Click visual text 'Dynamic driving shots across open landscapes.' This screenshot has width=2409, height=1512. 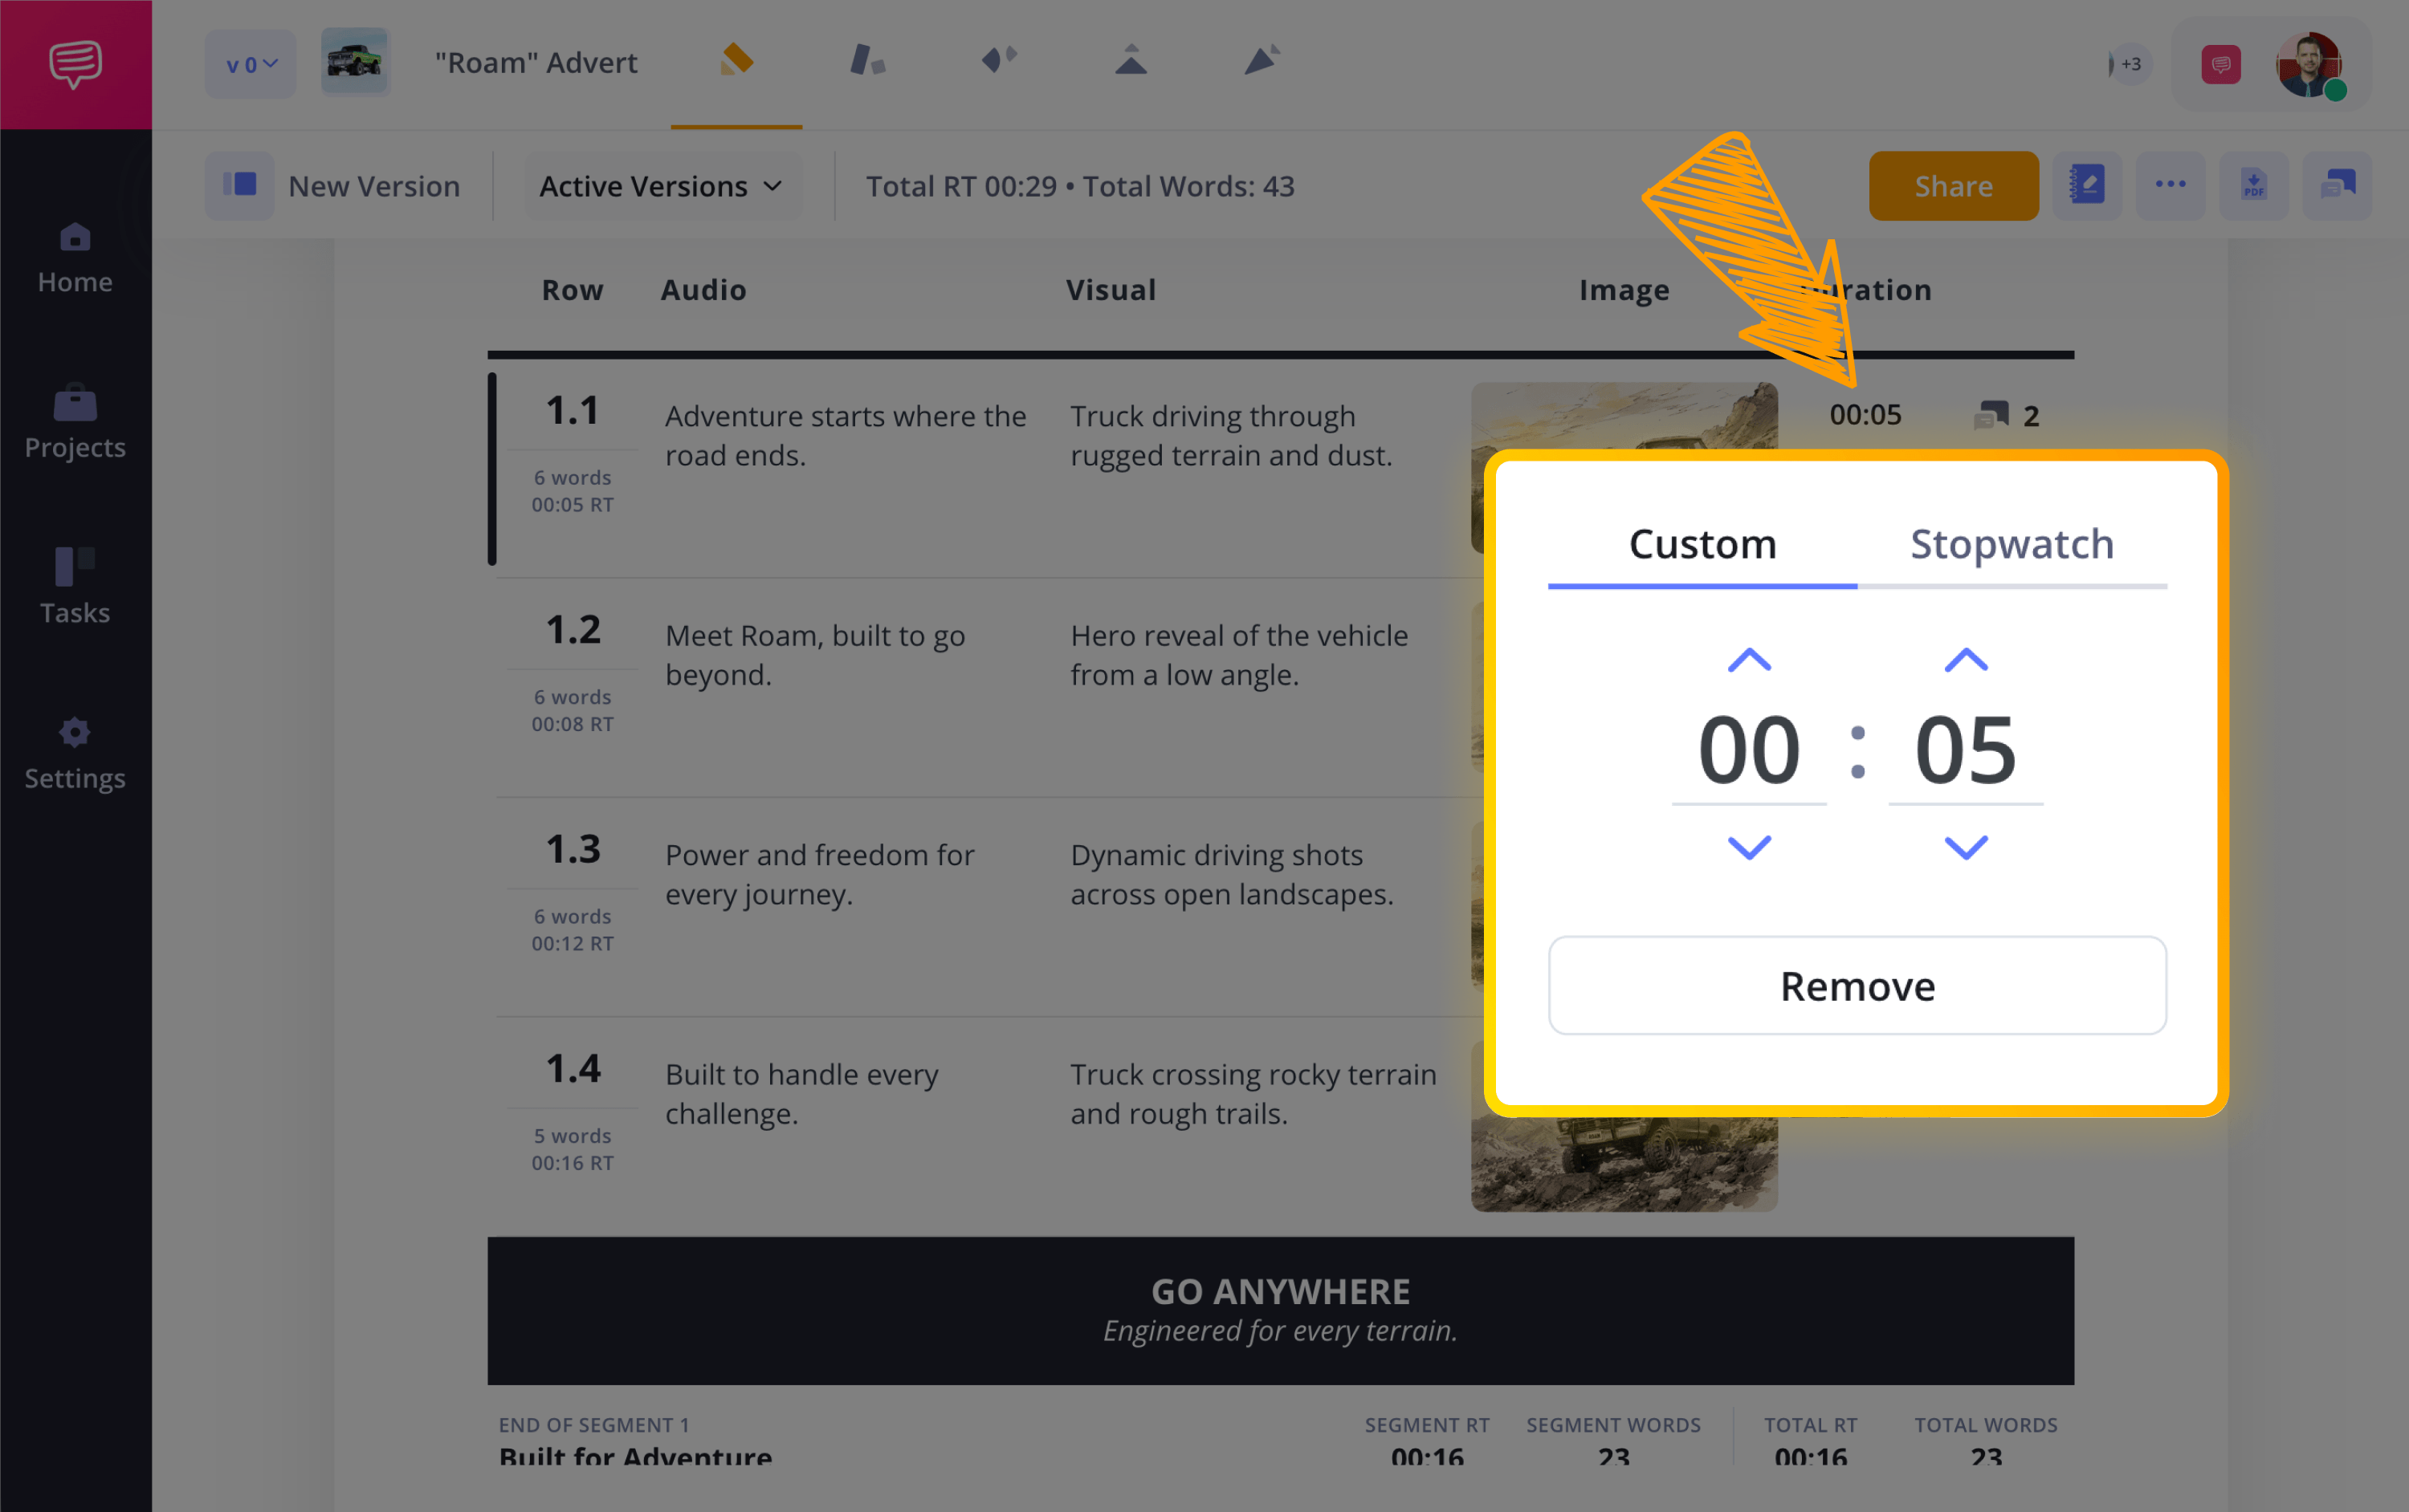pyautogui.click(x=1232, y=874)
